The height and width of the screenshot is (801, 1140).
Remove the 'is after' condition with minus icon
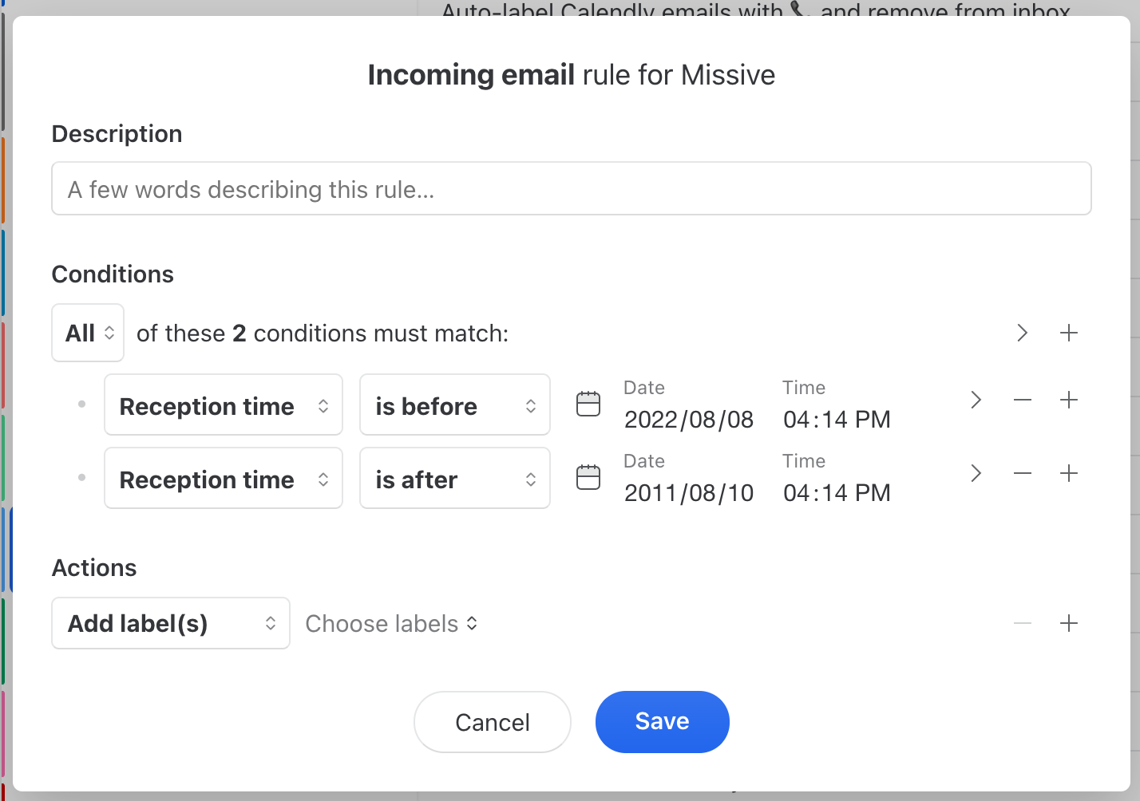coord(1023,474)
